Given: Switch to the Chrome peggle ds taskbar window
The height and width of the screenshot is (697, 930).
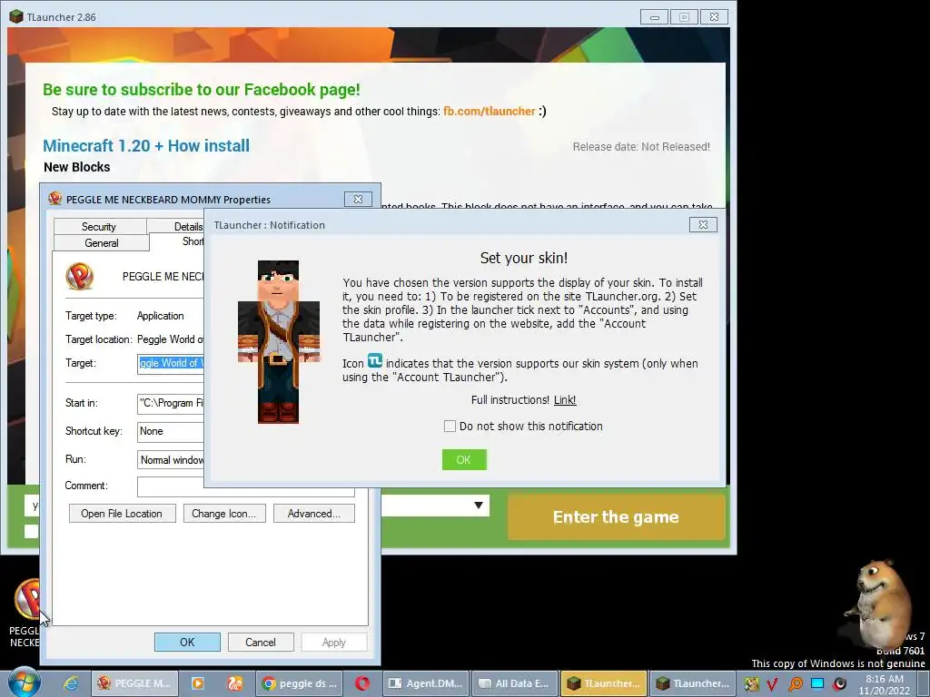Looking at the screenshot, I should coord(301,683).
